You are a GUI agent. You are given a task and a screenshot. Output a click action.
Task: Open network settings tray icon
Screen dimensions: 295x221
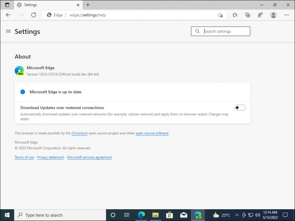(251, 215)
